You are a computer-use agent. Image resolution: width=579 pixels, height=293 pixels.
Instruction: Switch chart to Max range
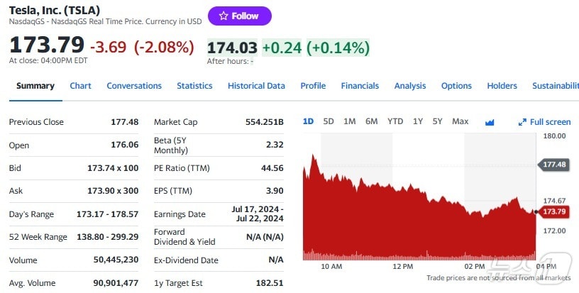click(x=461, y=121)
